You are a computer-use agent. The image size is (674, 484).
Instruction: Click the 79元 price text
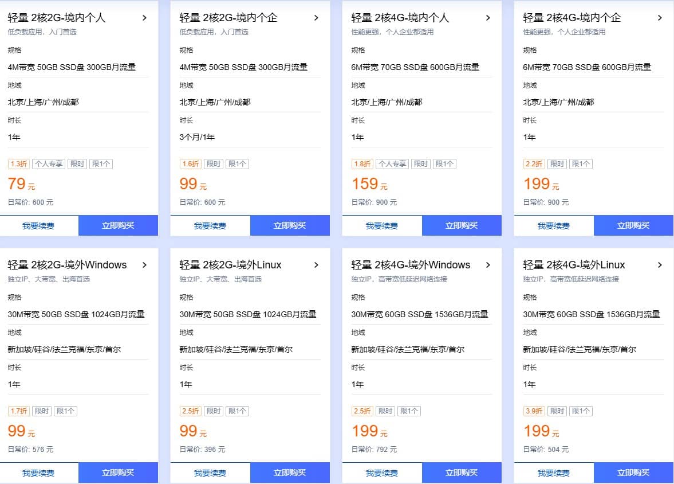pyautogui.click(x=16, y=184)
